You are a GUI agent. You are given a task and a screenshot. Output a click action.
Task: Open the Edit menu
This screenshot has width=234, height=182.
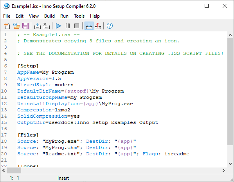(x=20, y=16)
